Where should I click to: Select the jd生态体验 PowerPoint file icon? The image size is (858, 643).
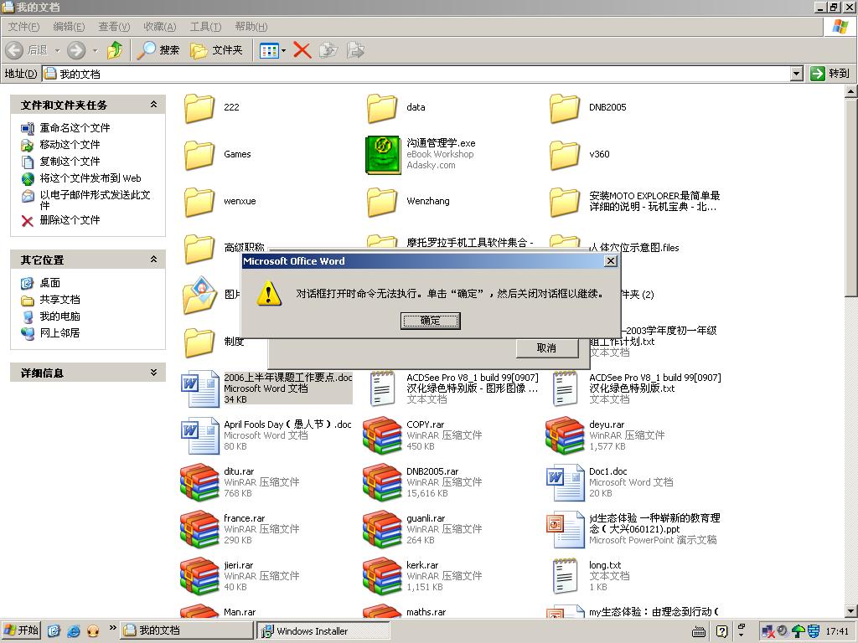(566, 530)
